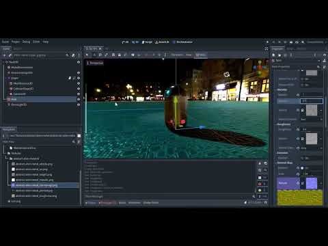Image resolution: width=328 pixels, height=246 pixels.
Task: Hide the Player node via its eye icon
Action: [79, 78]
